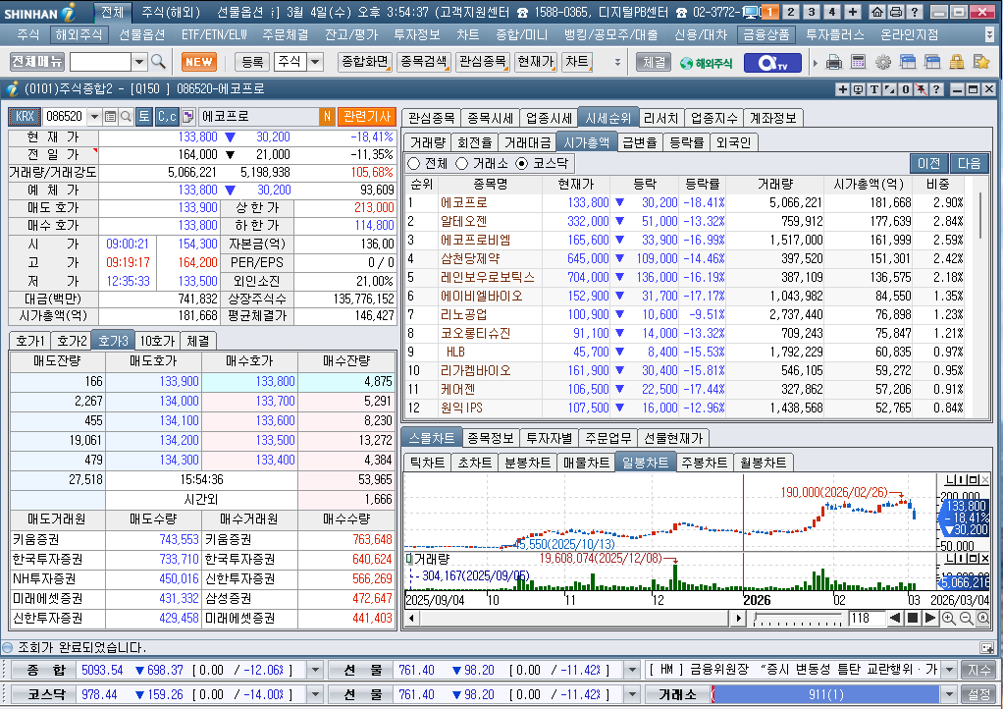
Task: Zoom in the chart with plus magnifier
Action: click(949, 618)
